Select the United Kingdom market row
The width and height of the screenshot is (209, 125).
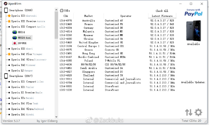tap(117, 42)
